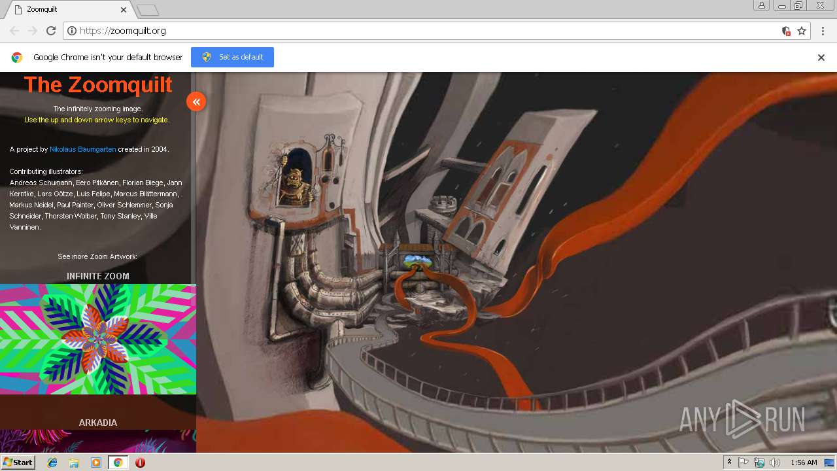Go back to the previous page
This screenshot has height=471, width=837.
[x=14, y=31]
